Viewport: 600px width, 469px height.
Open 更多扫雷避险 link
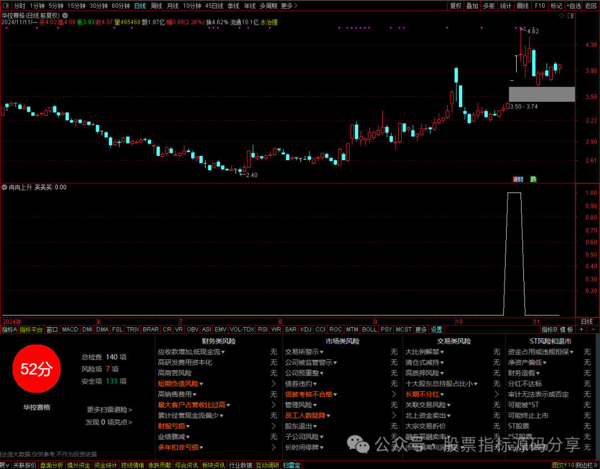click(x=109, y=409)
